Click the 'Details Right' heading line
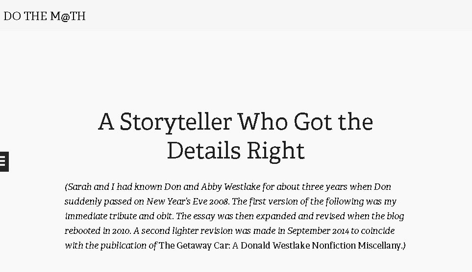This screenshot has height=272, width=472. click(x=236, y=151)
